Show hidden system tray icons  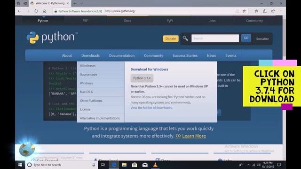(248, 165)
